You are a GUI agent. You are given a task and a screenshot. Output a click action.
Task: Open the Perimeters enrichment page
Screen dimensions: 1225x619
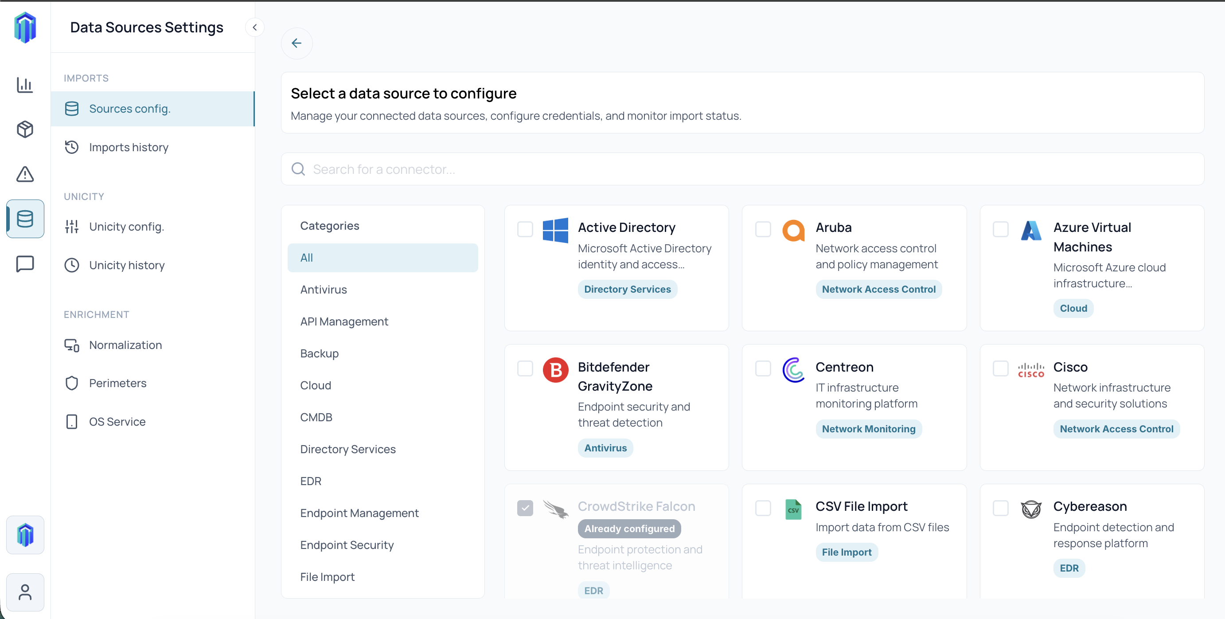[117, 383]
